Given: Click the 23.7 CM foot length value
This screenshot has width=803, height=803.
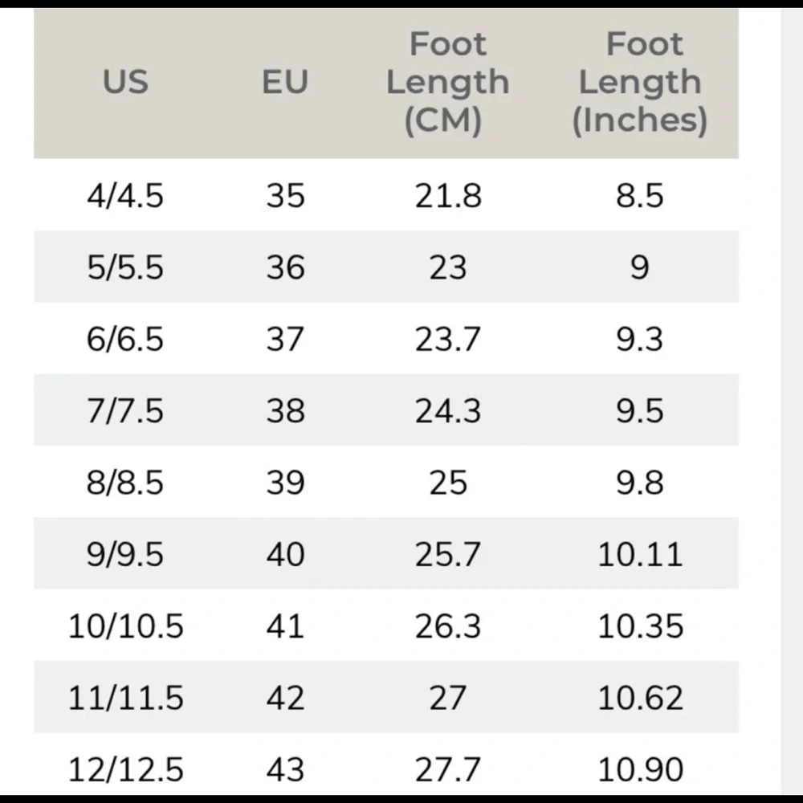Looking at the screenshot, I should point(447,339).
